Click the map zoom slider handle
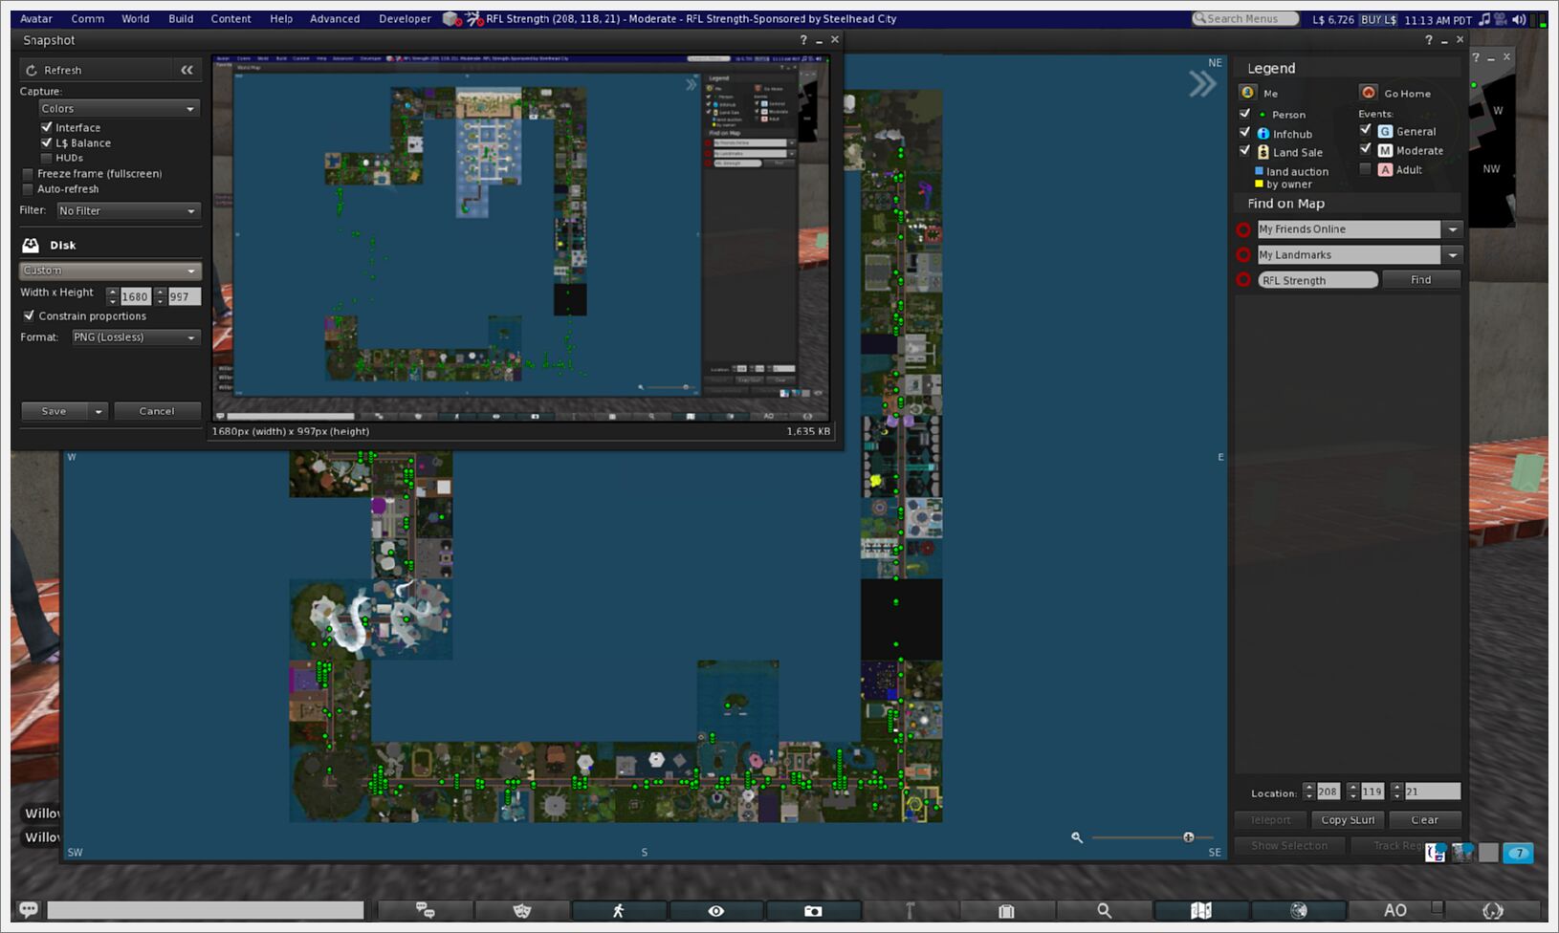 pos(1189,837)
